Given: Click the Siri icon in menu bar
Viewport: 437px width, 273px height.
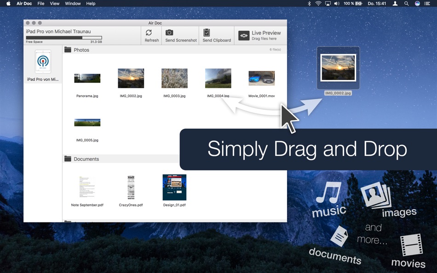Looking at the screenshot, I should click(x=417, y=3).
